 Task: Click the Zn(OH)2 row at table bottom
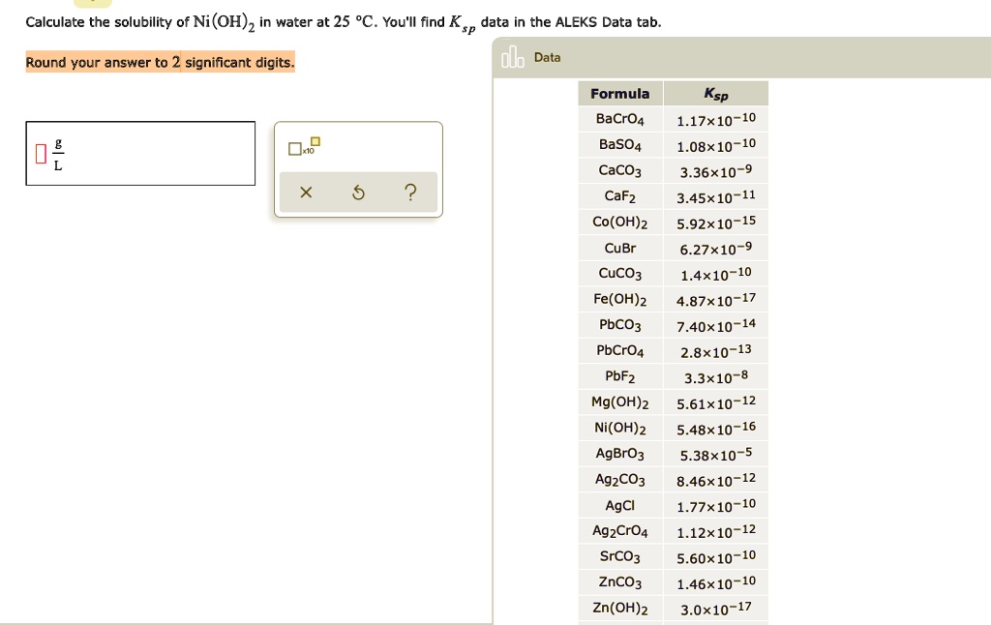point(619,608)
